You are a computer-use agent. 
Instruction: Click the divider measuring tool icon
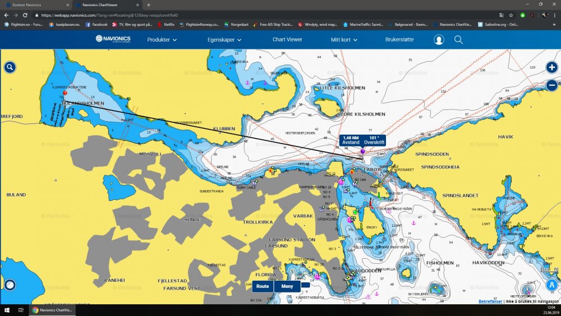pyautogui.click(x=551, y=285)
